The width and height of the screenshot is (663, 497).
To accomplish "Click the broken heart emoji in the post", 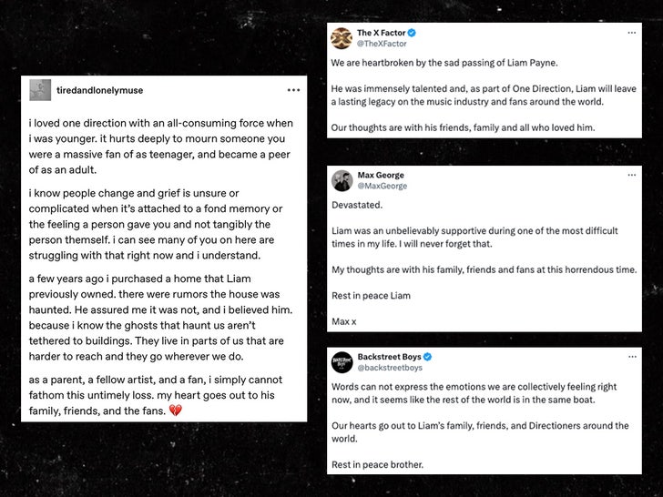I will (176, 411).
